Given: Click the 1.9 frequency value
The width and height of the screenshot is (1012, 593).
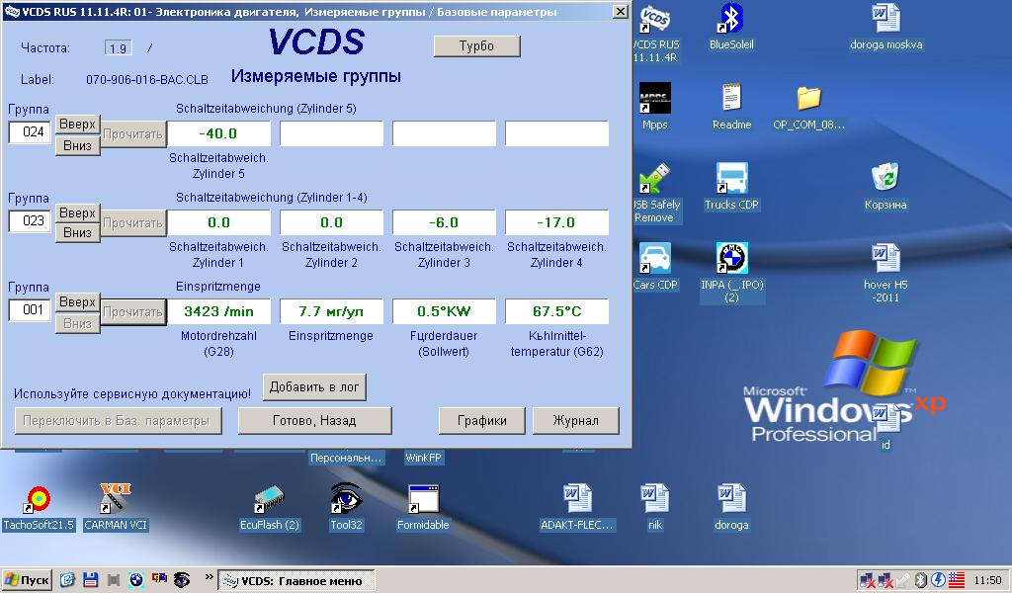Looking at the screenshot, I should click(x=119, y=48).
